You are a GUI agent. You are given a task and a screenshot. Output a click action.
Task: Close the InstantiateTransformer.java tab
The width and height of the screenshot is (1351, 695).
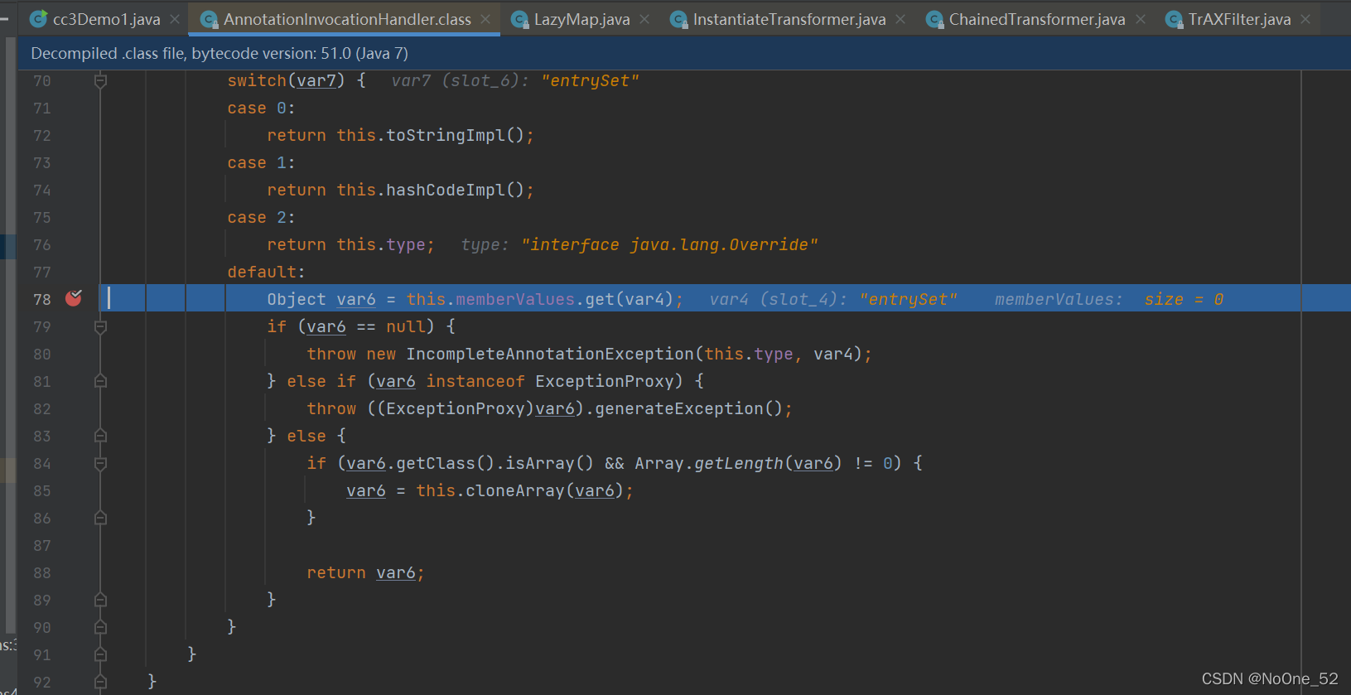[x=900, y=19]
